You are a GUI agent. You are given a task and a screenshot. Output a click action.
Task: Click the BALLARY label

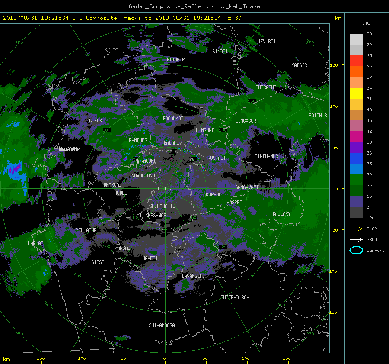(281, 214)
